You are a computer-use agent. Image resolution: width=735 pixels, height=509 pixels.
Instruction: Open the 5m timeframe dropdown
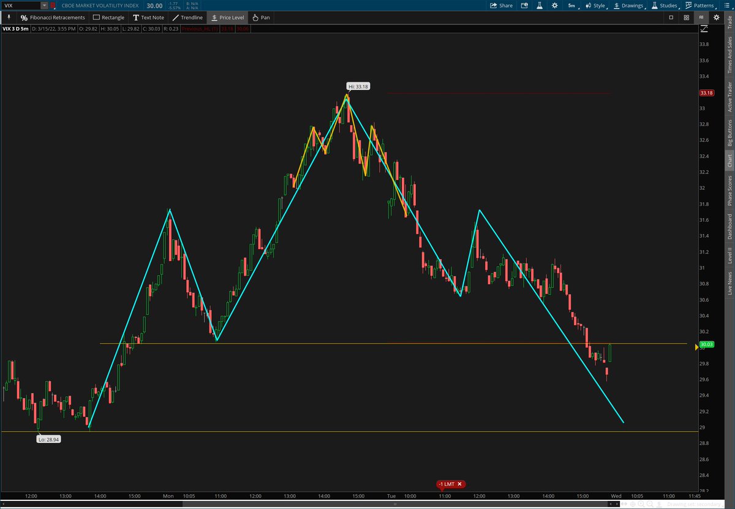coord(574,6)
